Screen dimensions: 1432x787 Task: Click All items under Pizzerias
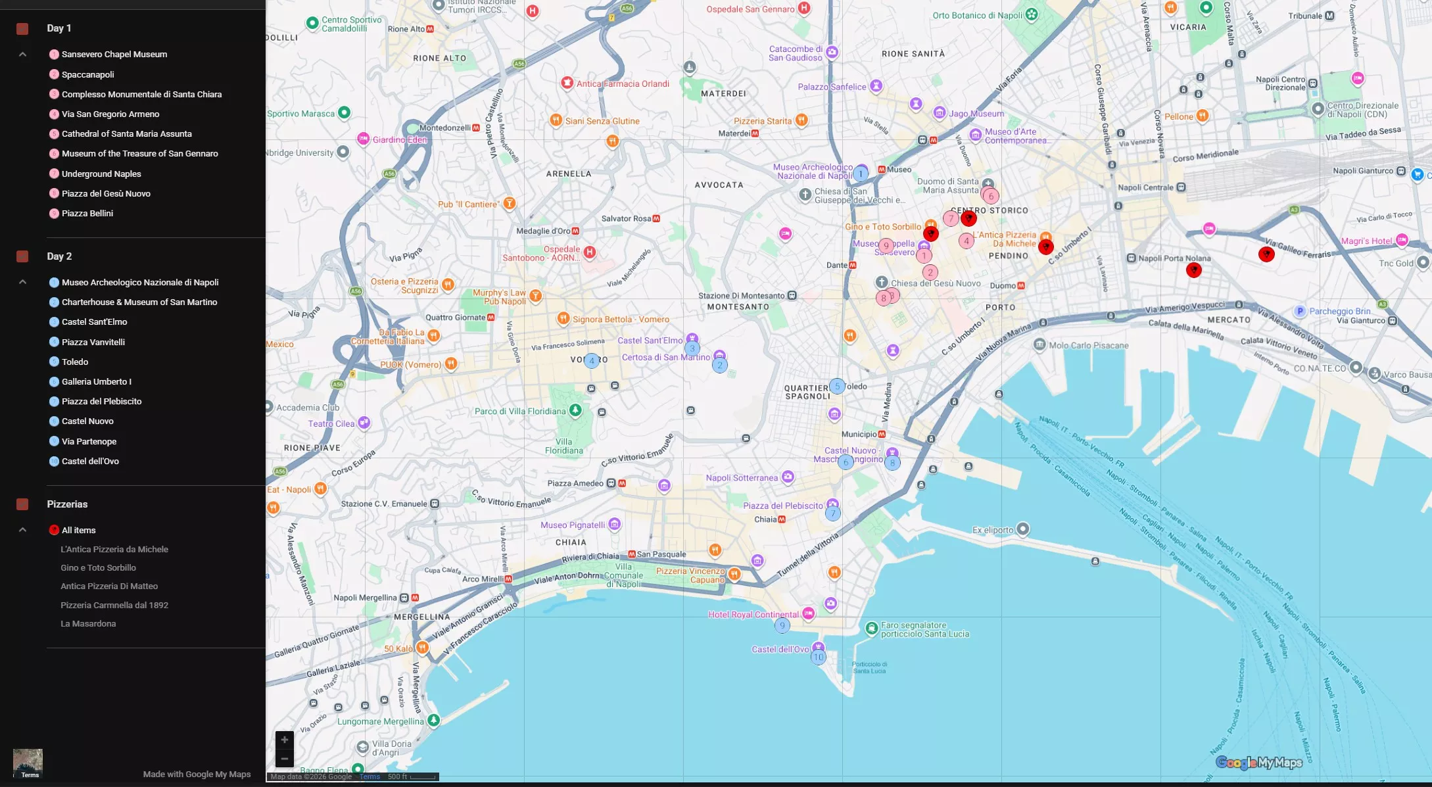78,530
